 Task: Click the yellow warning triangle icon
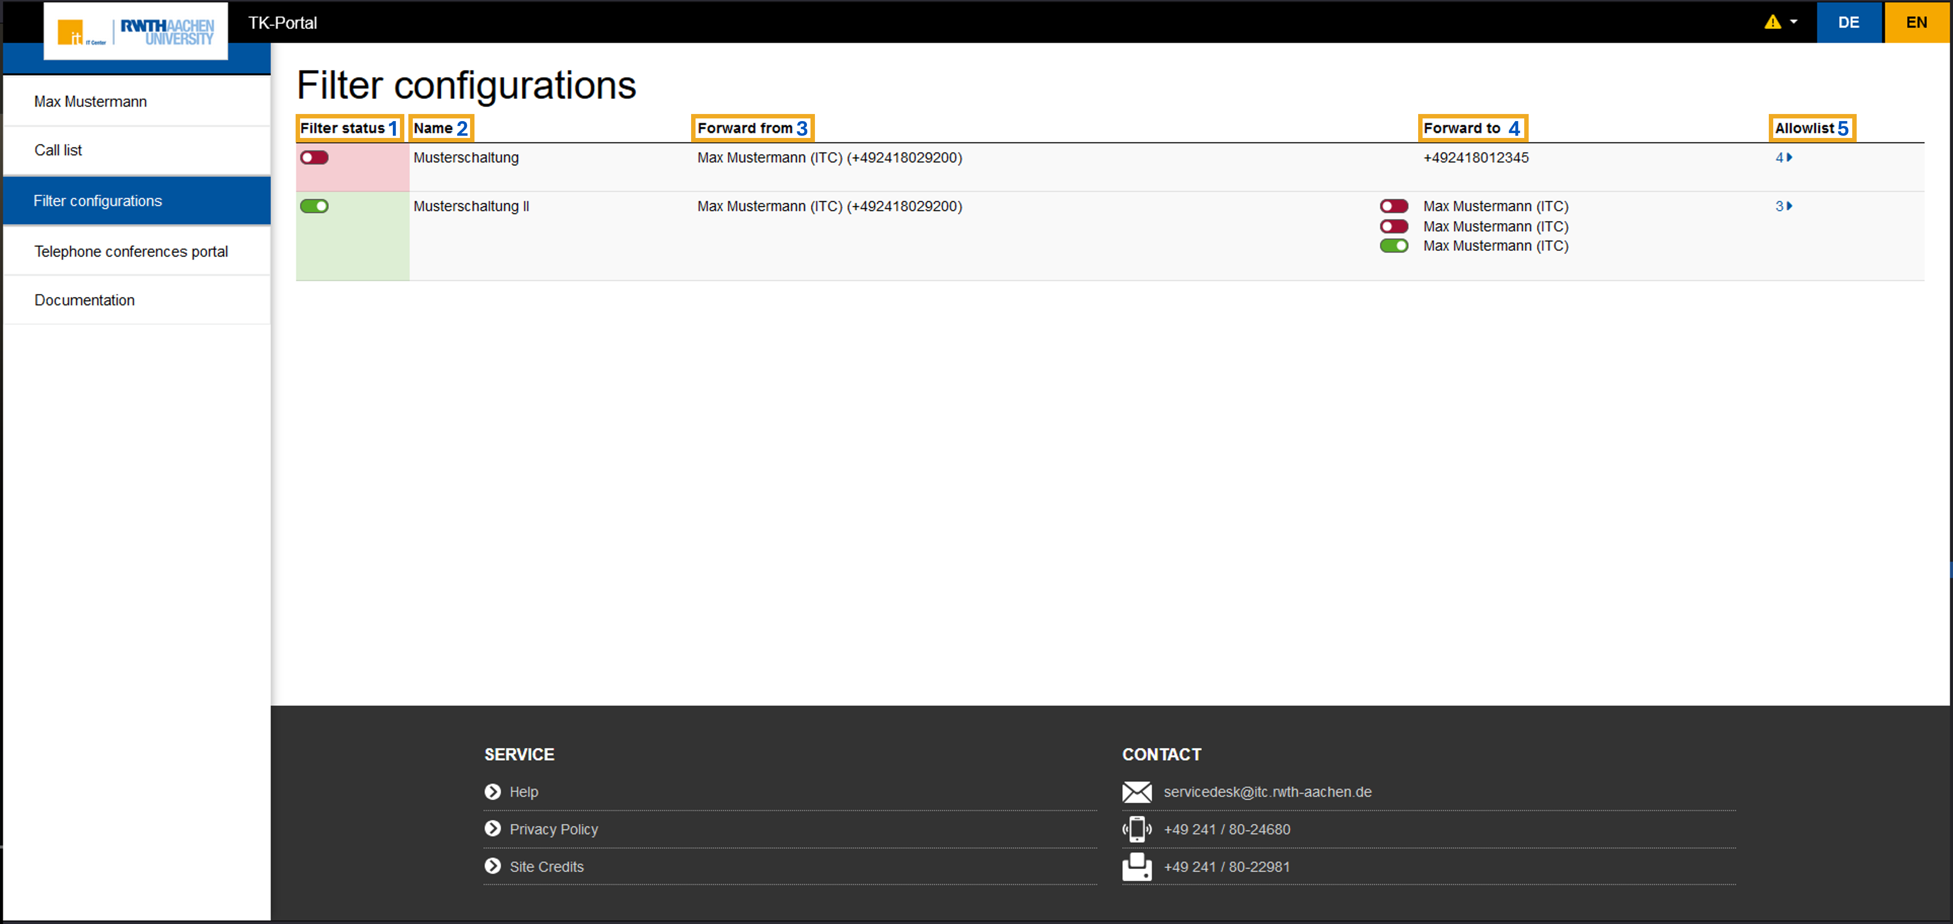1772,22
